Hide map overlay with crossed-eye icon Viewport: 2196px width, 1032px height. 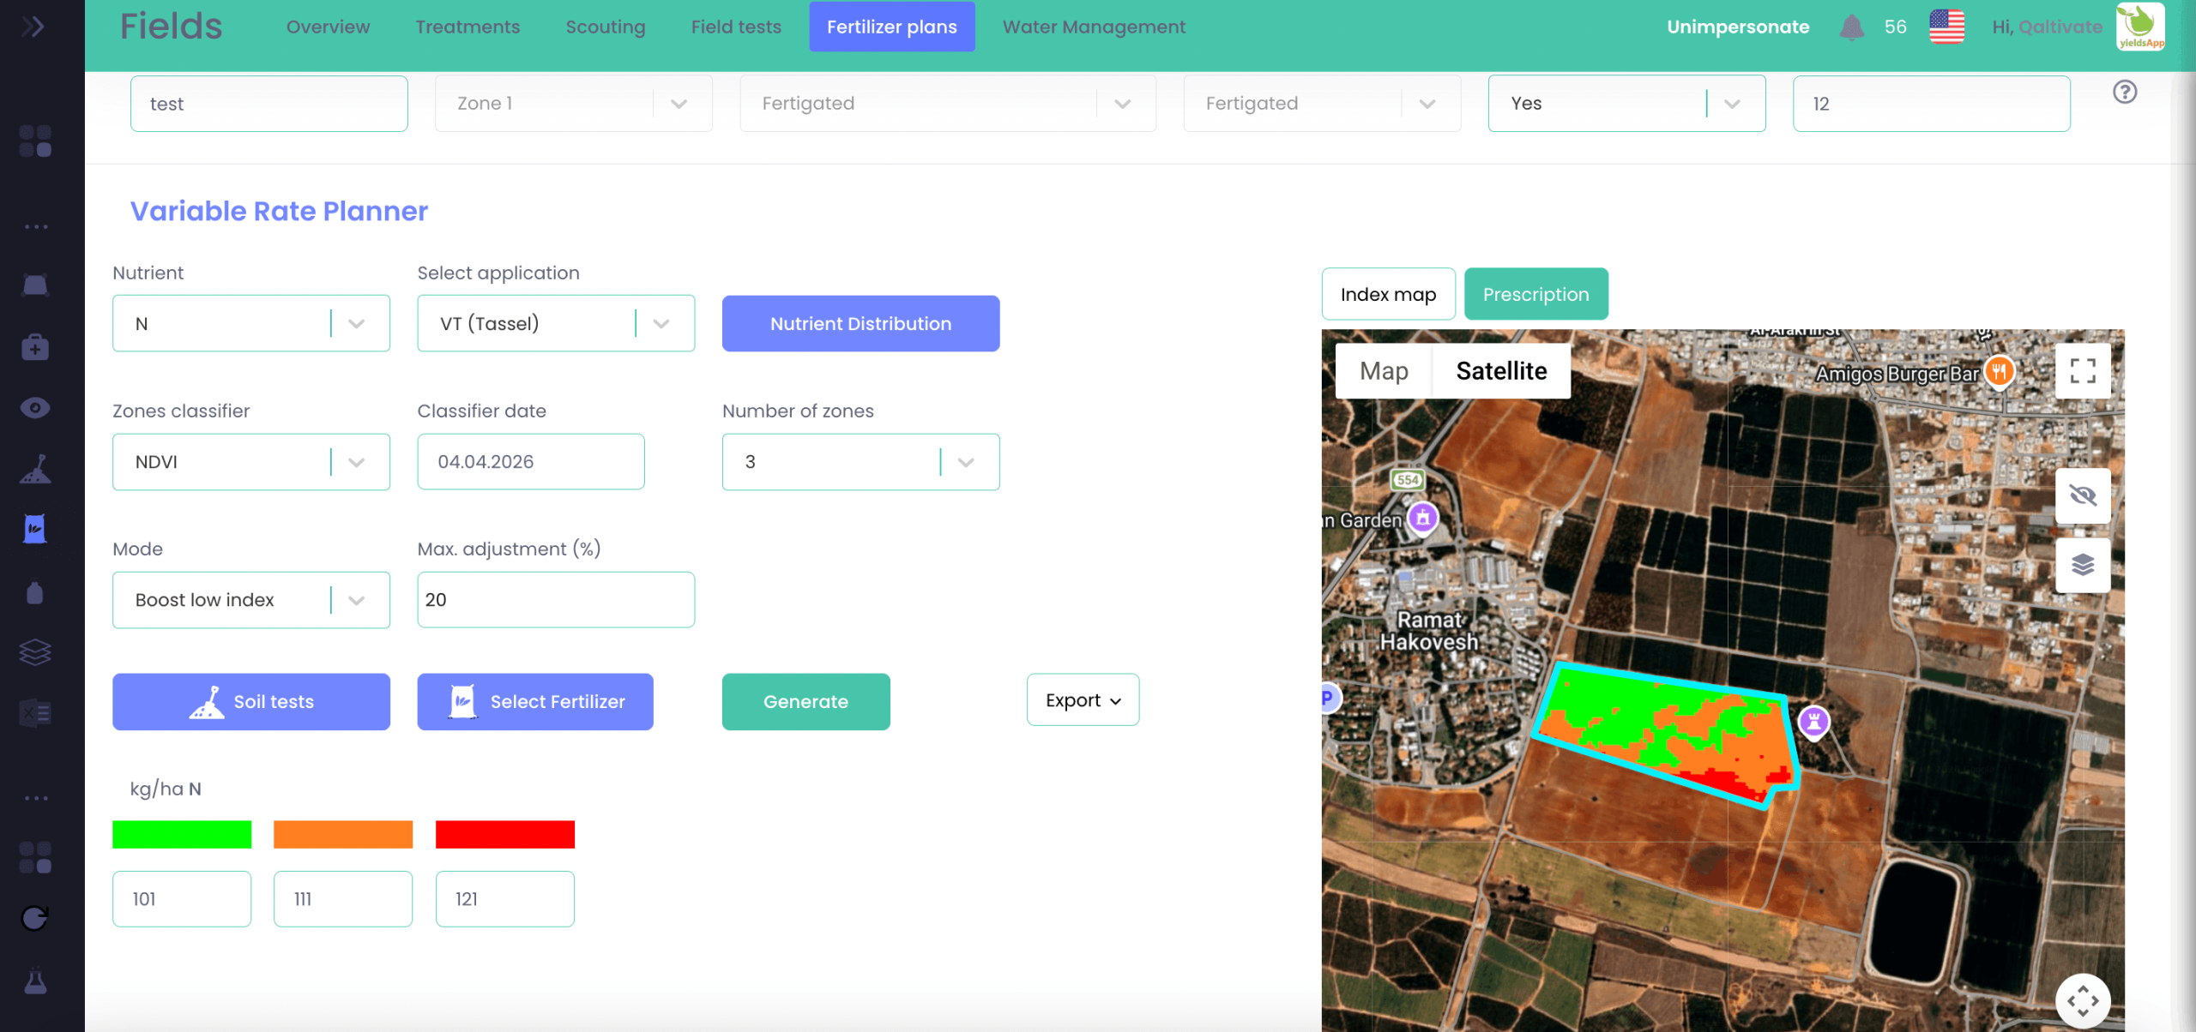[2083, 495]
